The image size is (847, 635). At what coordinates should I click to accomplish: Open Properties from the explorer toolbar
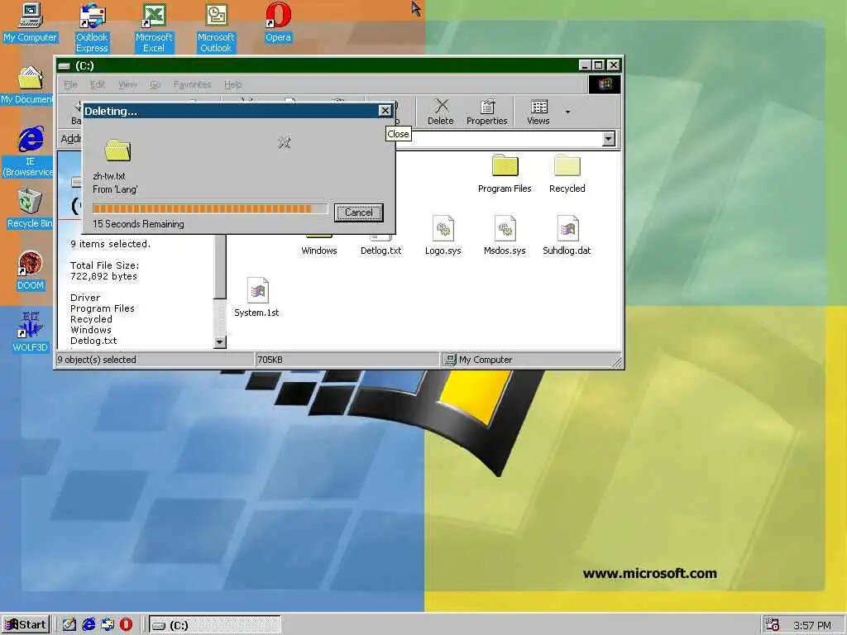pyautogui.click(x=486, y=112)
